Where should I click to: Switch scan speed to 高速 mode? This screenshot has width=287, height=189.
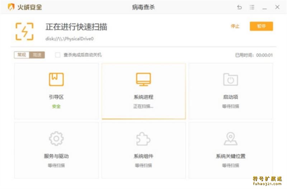[x=37, y=55]
